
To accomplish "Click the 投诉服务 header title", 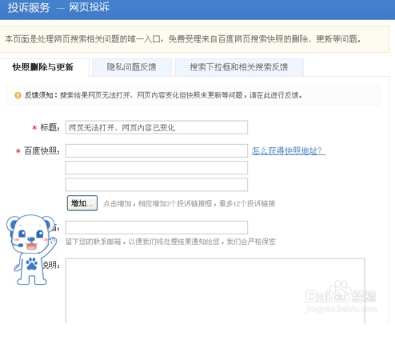I will (x=29, y=7).
